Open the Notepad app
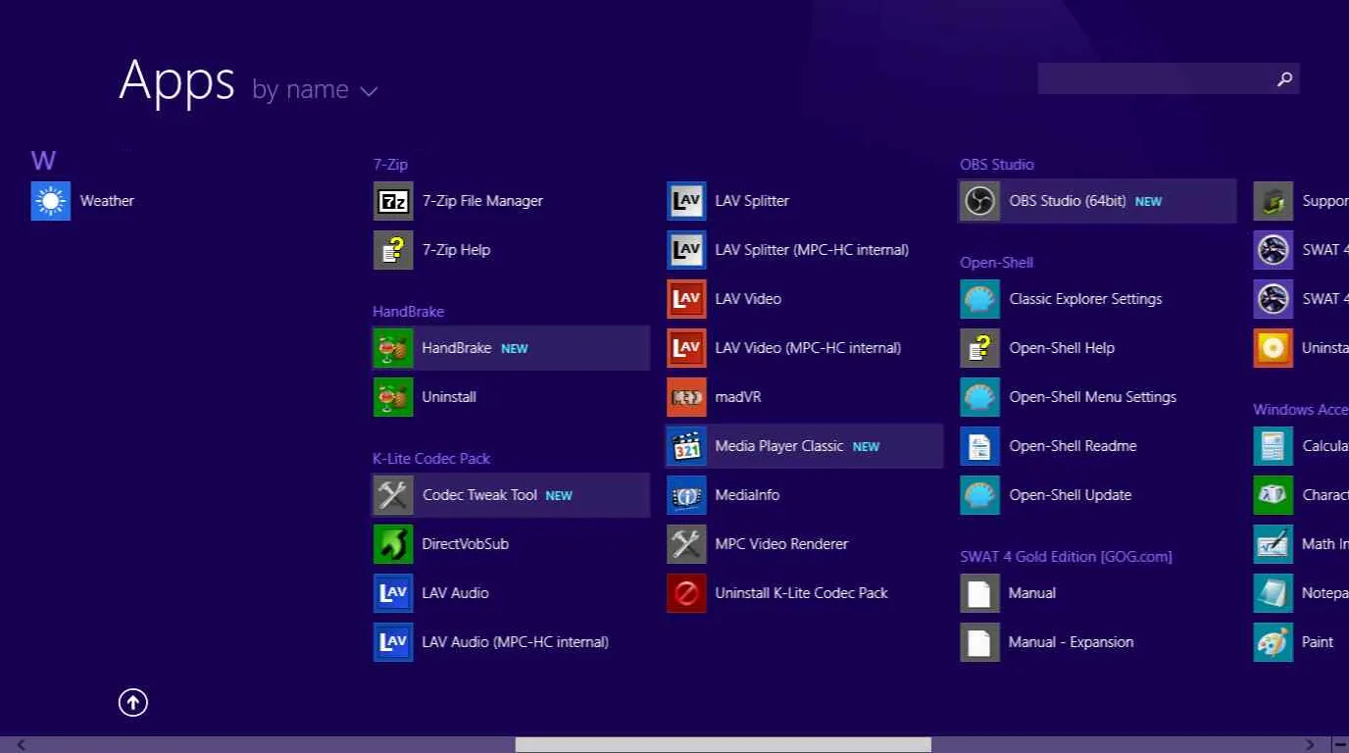 (1301, 593)
